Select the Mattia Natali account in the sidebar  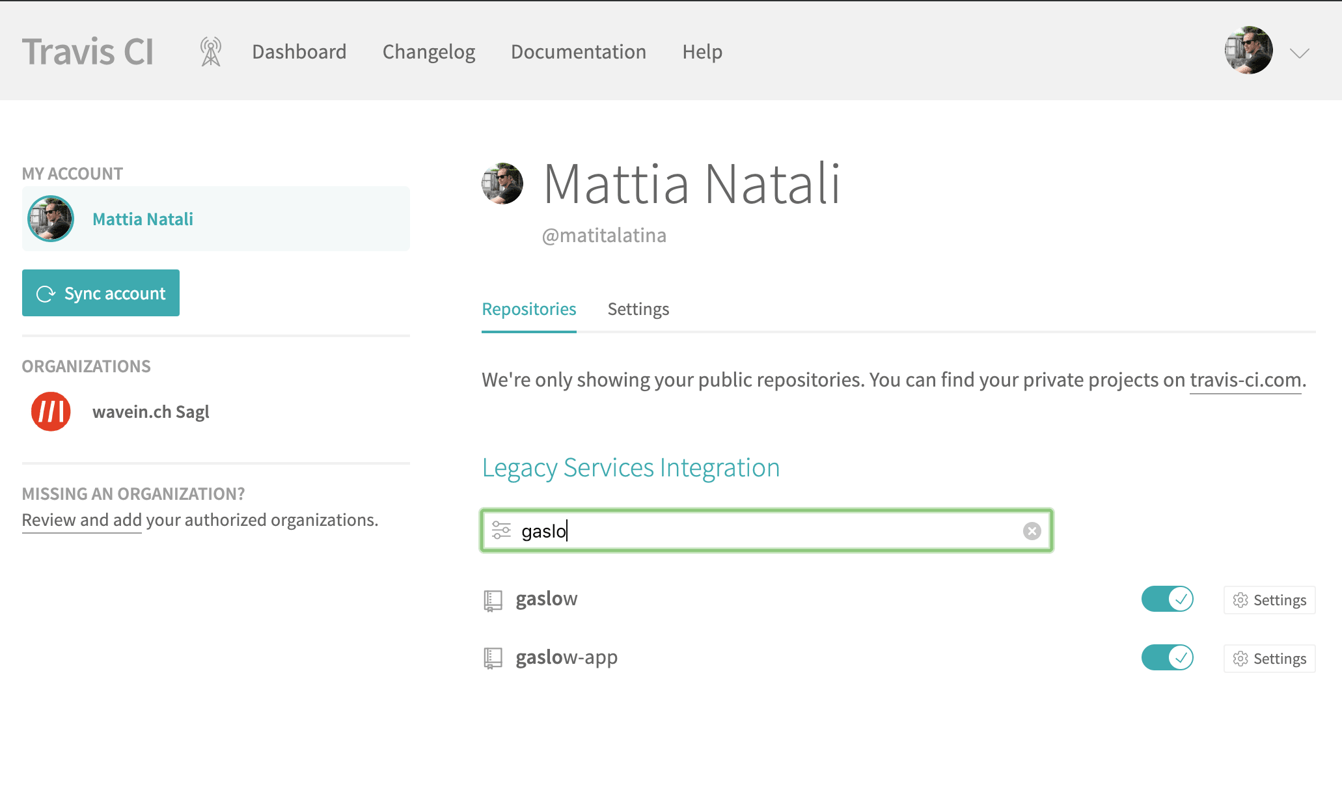coord(216,219)
